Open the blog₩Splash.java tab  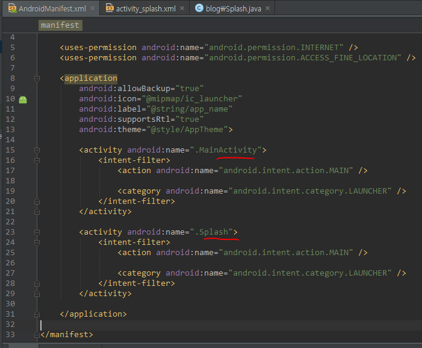coord(232,8)
